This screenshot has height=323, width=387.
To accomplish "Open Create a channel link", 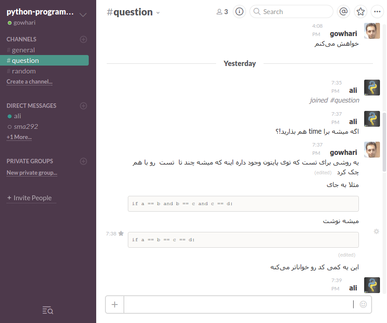I will (29, 81).
